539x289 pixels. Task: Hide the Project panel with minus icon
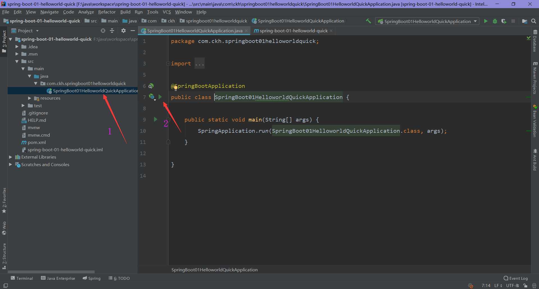pos(133,31)
